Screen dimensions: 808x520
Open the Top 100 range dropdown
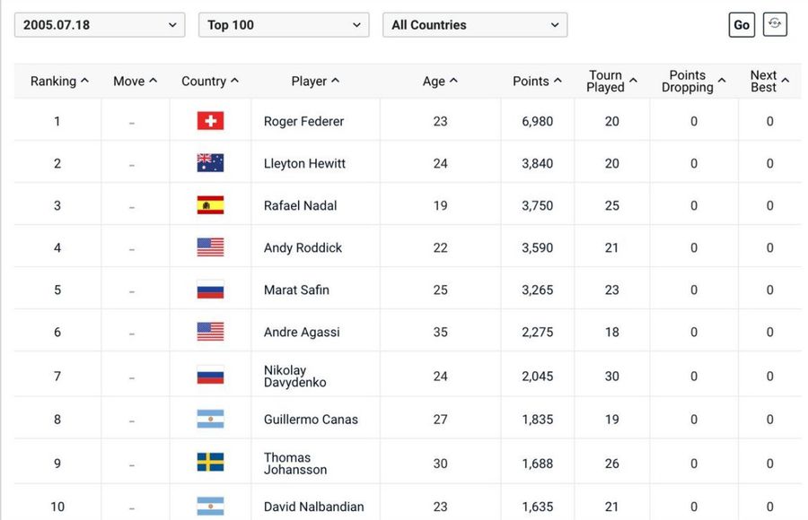coord(284,25)
